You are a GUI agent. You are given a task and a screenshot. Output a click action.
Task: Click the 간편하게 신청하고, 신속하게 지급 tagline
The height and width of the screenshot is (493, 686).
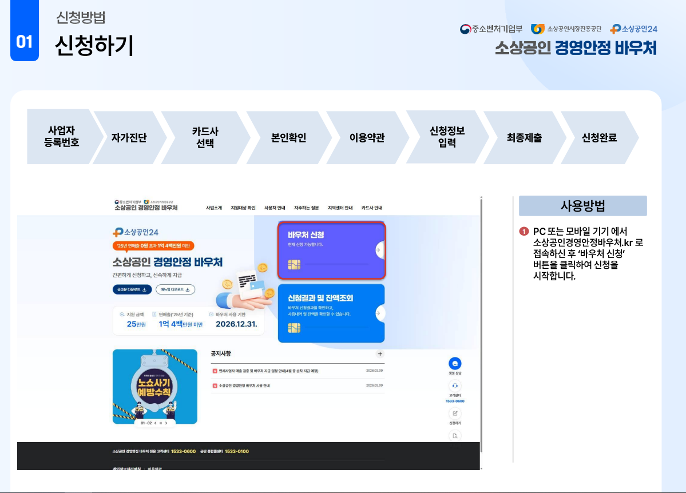point(147,275)
